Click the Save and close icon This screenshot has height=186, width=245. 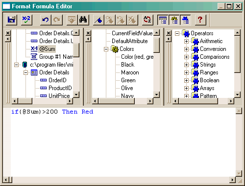11,20
